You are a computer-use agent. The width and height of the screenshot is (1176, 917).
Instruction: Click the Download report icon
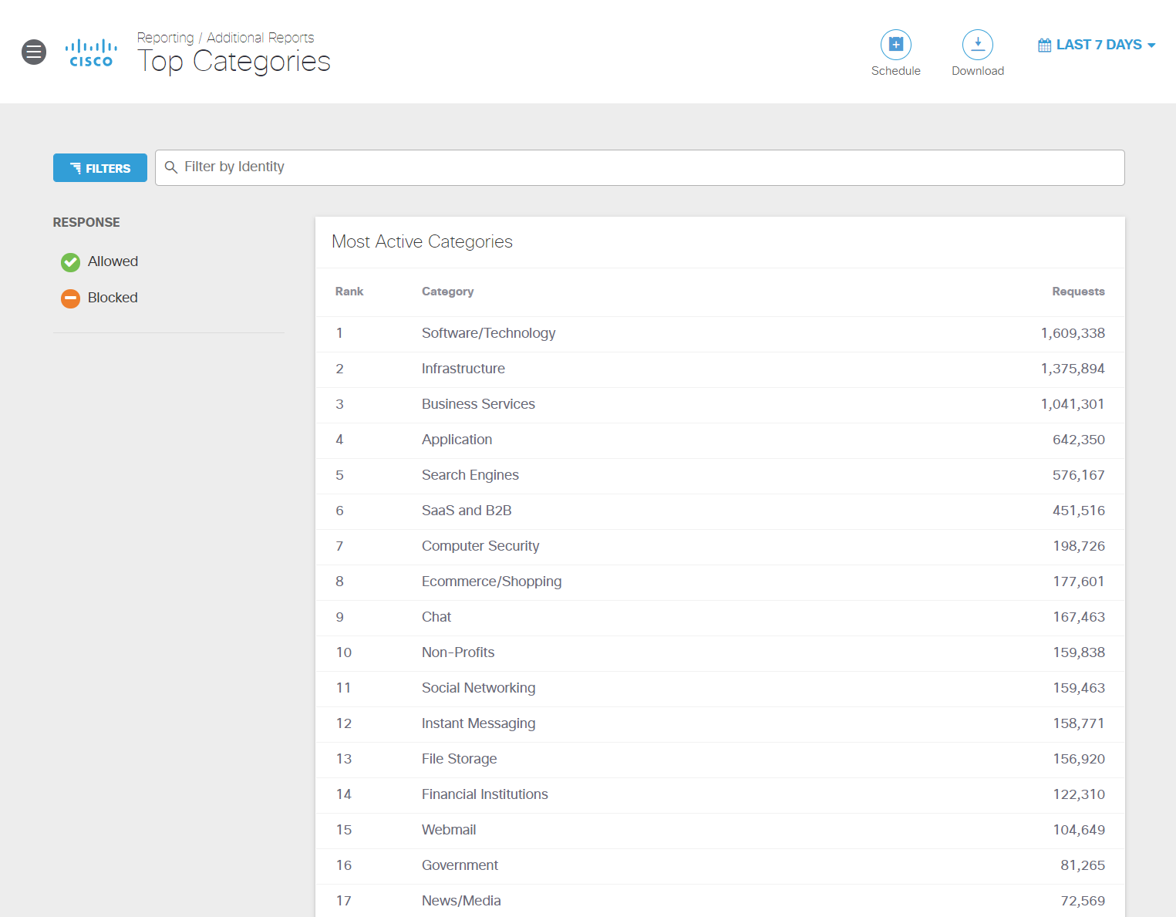coord(977,44)
